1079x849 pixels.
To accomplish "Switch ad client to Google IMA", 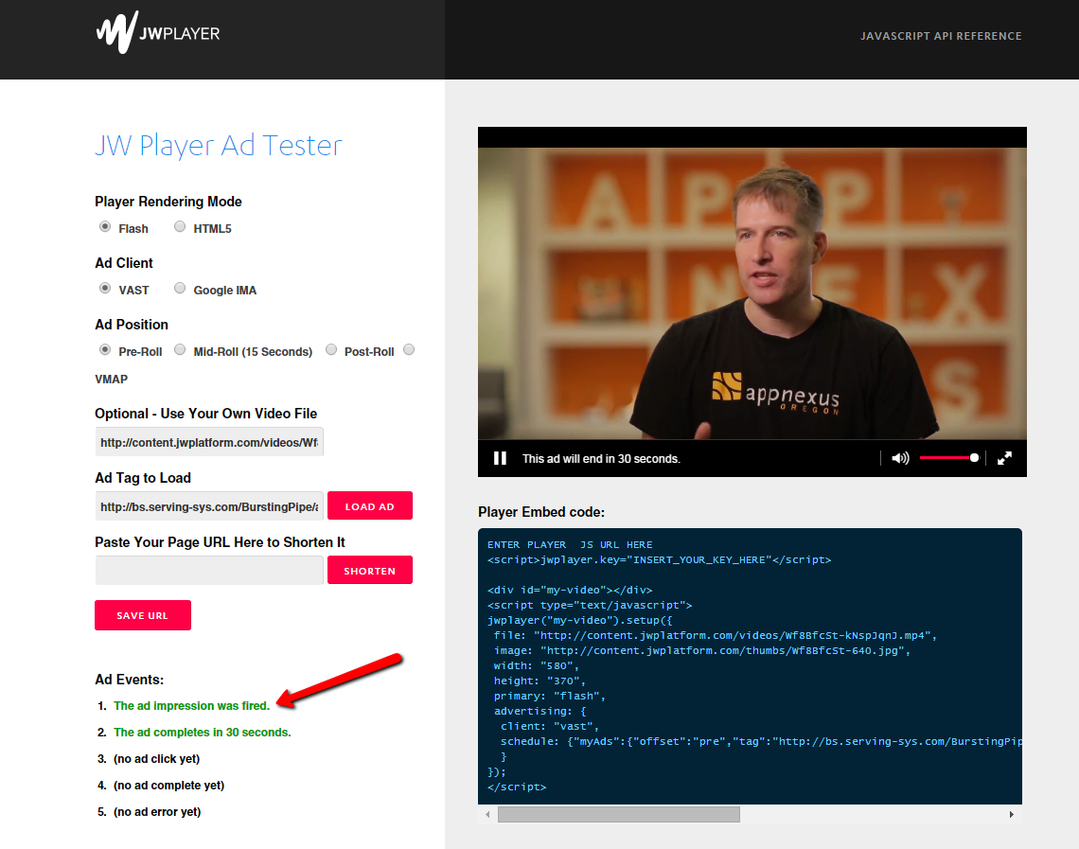I will (180, 288).
